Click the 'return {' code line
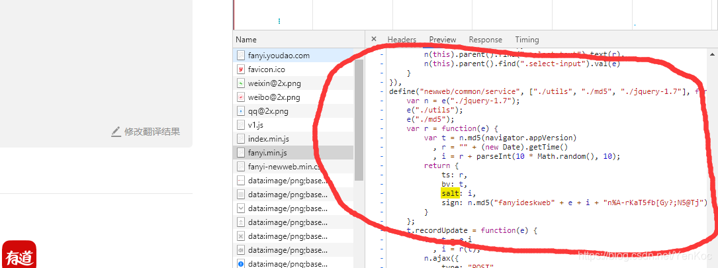The height and width of the screenshot is (268, 718). [x=441, y=165]
